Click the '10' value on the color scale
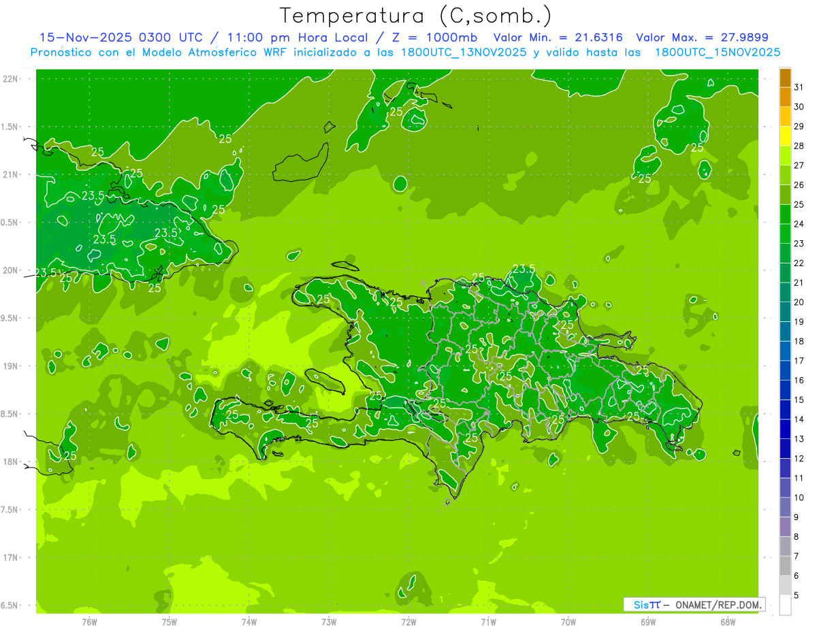The image size is (817, 631). [799, 498]
